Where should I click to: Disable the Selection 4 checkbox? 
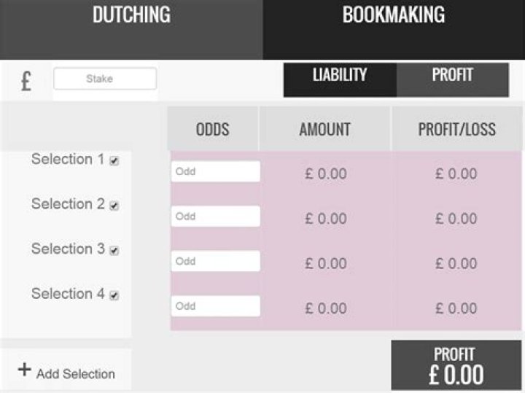tap(114, 296)
